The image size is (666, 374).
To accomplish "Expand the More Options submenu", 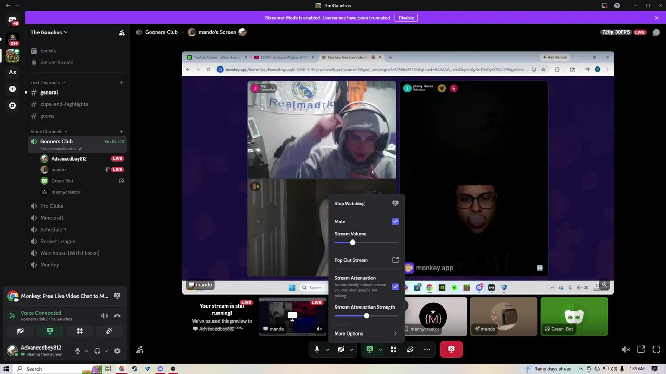I will [366, 333].
